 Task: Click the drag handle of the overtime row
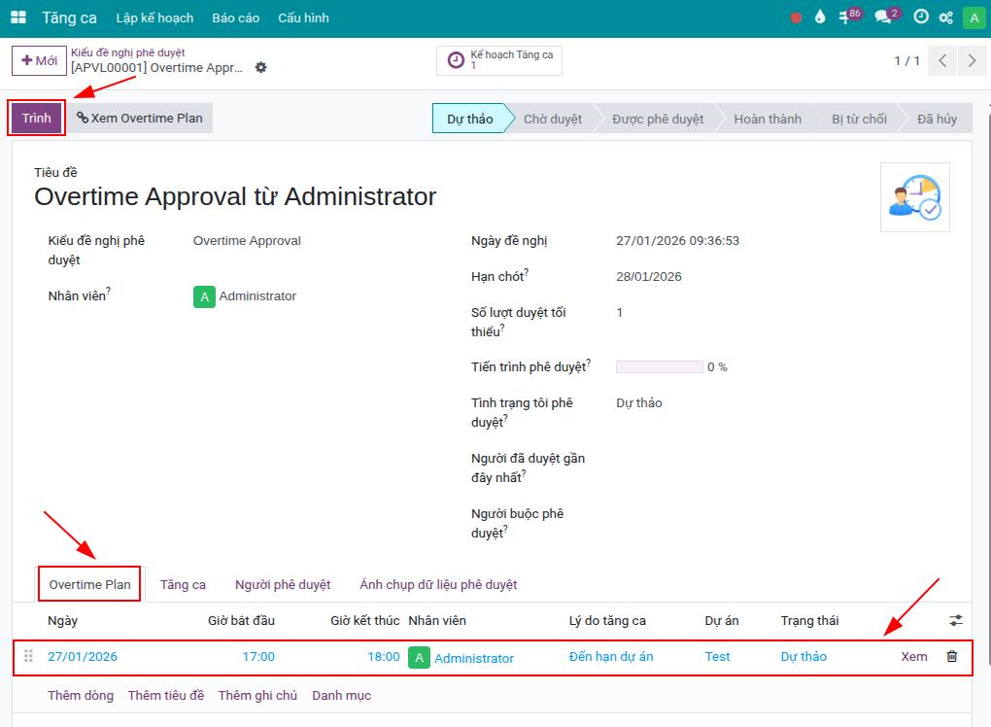coord(28,657)
